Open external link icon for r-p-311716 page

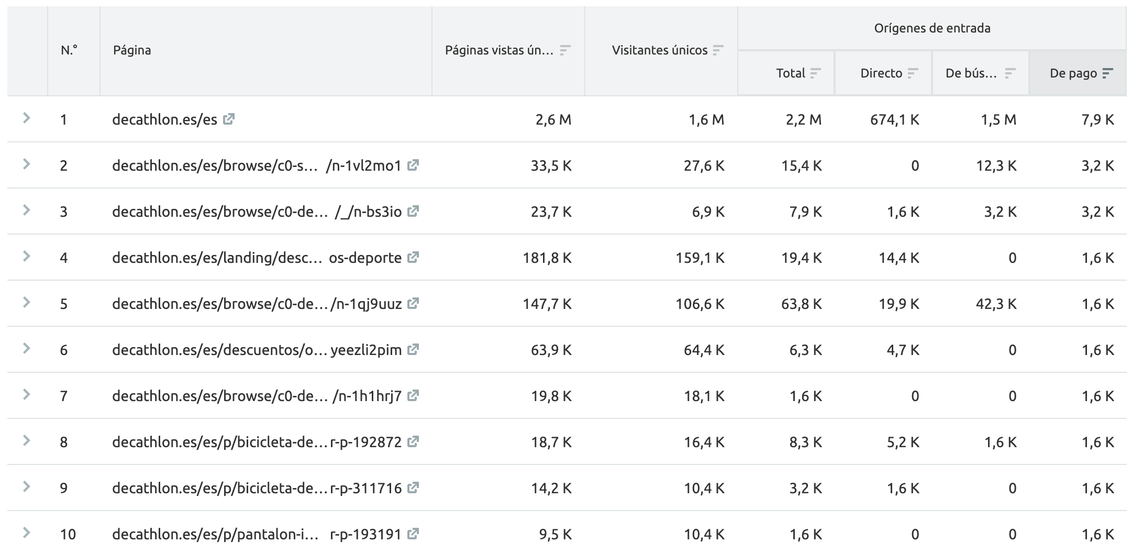[413, 488]
